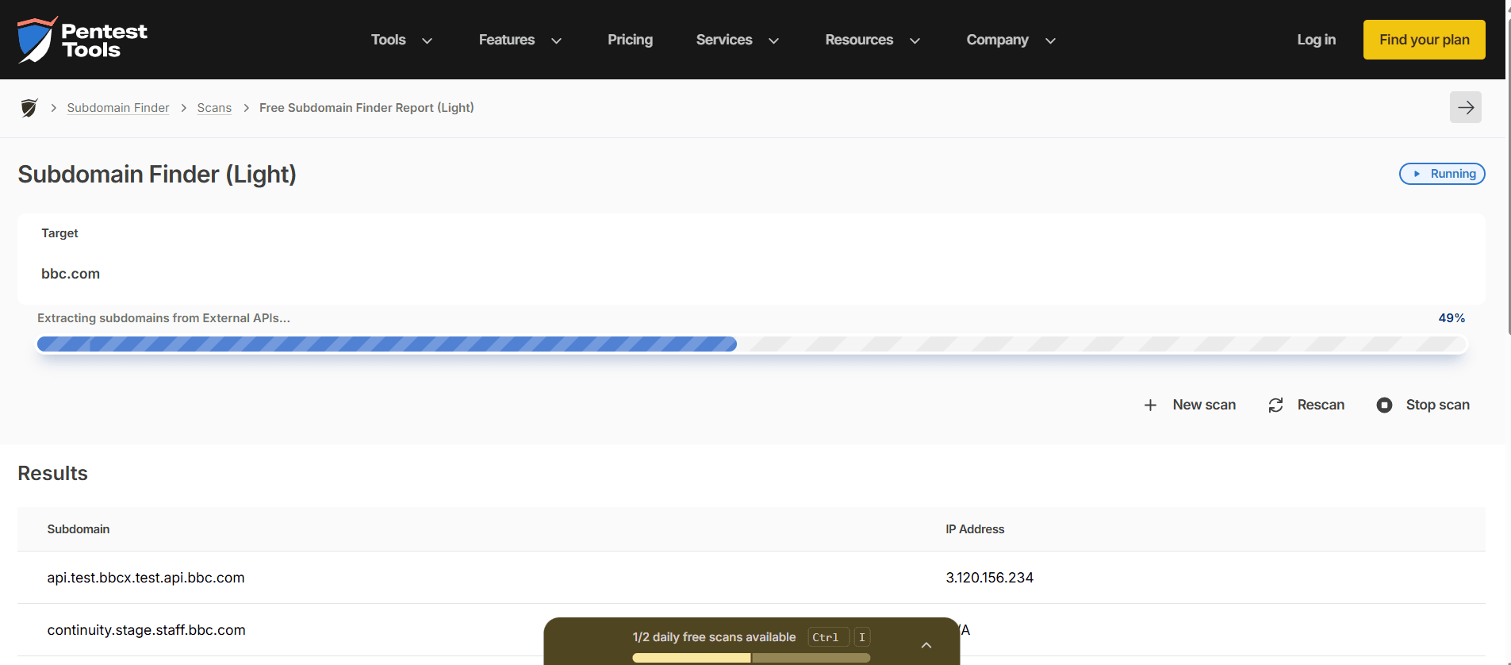
Task: Select the api.test.bbcx.test.api.bbc.com result row
Action: pyautogui.click(x=146, y=578)
